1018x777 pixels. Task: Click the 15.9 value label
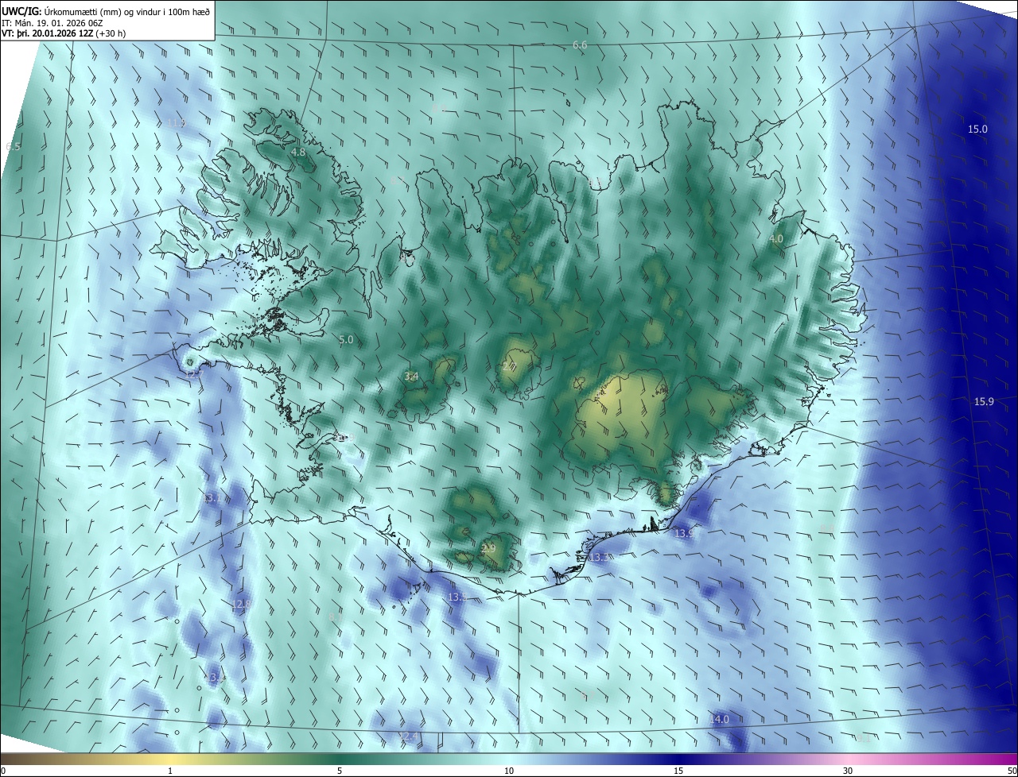[x=984, y=401]
